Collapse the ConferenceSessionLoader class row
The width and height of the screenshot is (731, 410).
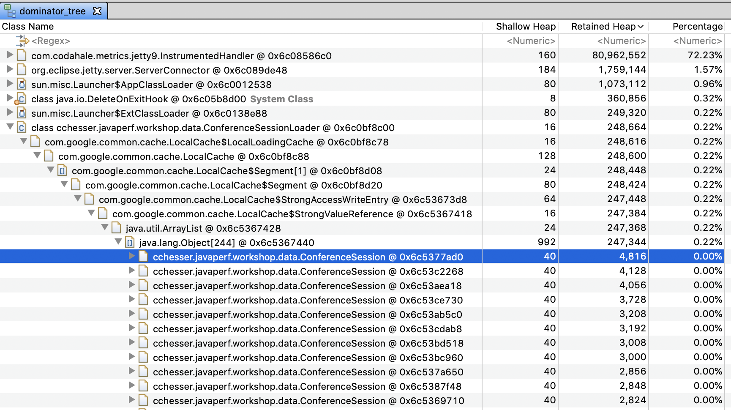pos(10,127)
